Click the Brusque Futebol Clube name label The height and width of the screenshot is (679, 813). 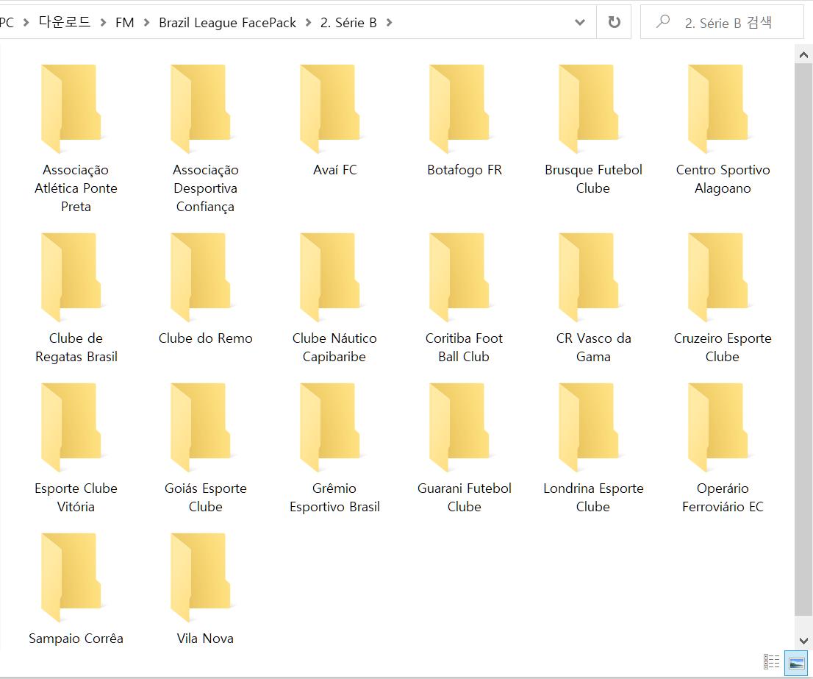pyautogui.click(x=594, y=179)
